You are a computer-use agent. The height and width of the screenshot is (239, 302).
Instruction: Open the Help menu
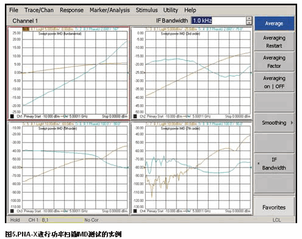[190, 10]
